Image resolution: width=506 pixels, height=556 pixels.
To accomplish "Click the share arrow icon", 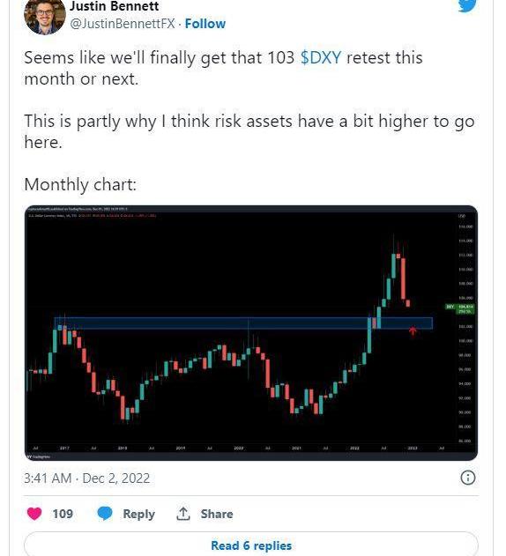I will point(183,514).
